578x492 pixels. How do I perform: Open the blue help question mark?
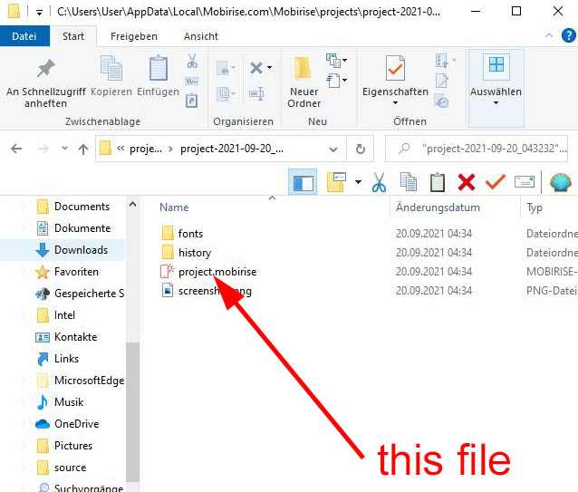(x=568, y=35)
